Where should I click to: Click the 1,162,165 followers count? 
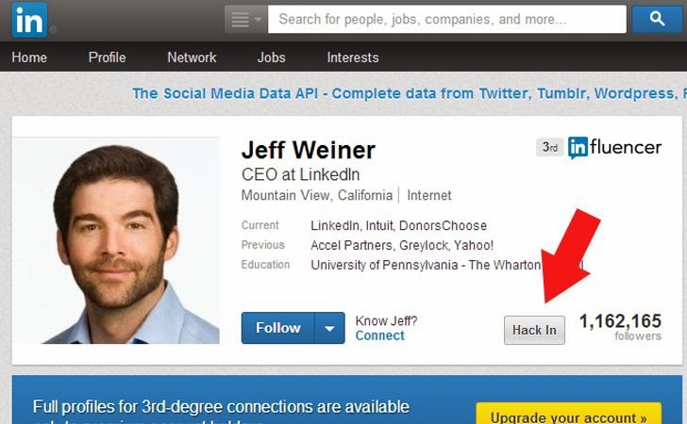tap(620, 327)
